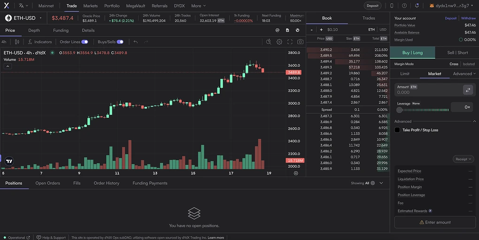This screenshot has height=240, width=479.
Task: Toggle the green indicator dot beside ETH-USD · 4h · dYdX
Action: (52, 53)
